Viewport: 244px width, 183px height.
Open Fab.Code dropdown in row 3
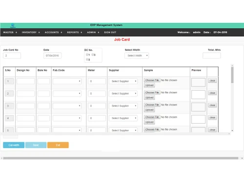tap(67, 106)
